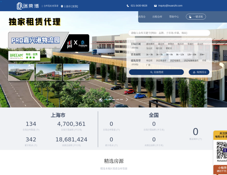227x175 pixels.
Task: Click the third warehouse thumbnail in banner
Action: (x=76, y=72)
